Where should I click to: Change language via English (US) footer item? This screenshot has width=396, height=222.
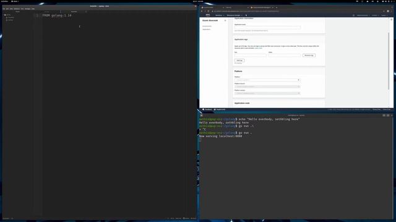[220, 110]
